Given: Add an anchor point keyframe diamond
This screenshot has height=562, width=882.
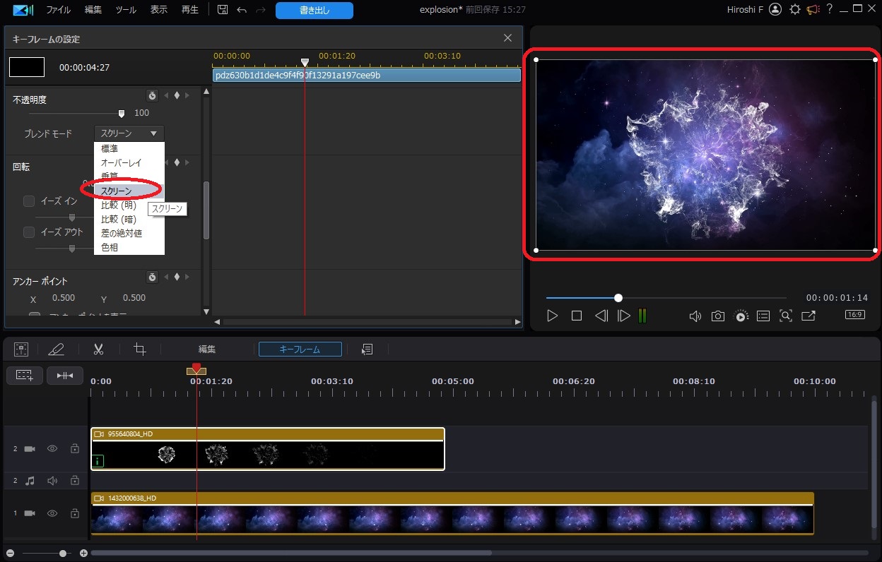Looking at the screenshot, I should tap(177, 277).
